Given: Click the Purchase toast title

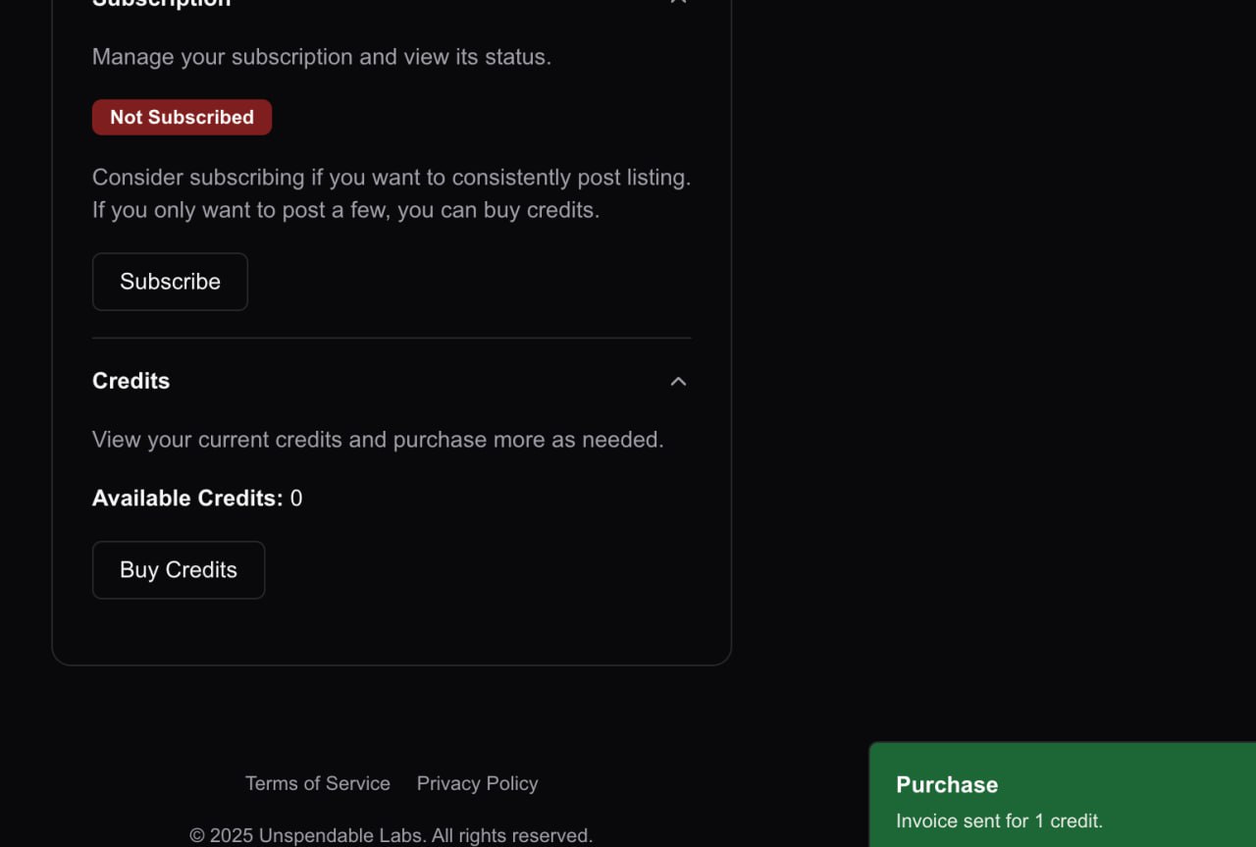Looking at the screenshot, I should coord(947,784).
